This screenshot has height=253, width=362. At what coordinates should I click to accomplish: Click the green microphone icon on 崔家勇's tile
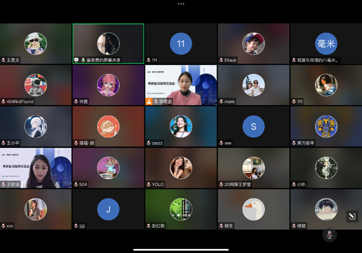pyautogui.click(x=83, y=60)
